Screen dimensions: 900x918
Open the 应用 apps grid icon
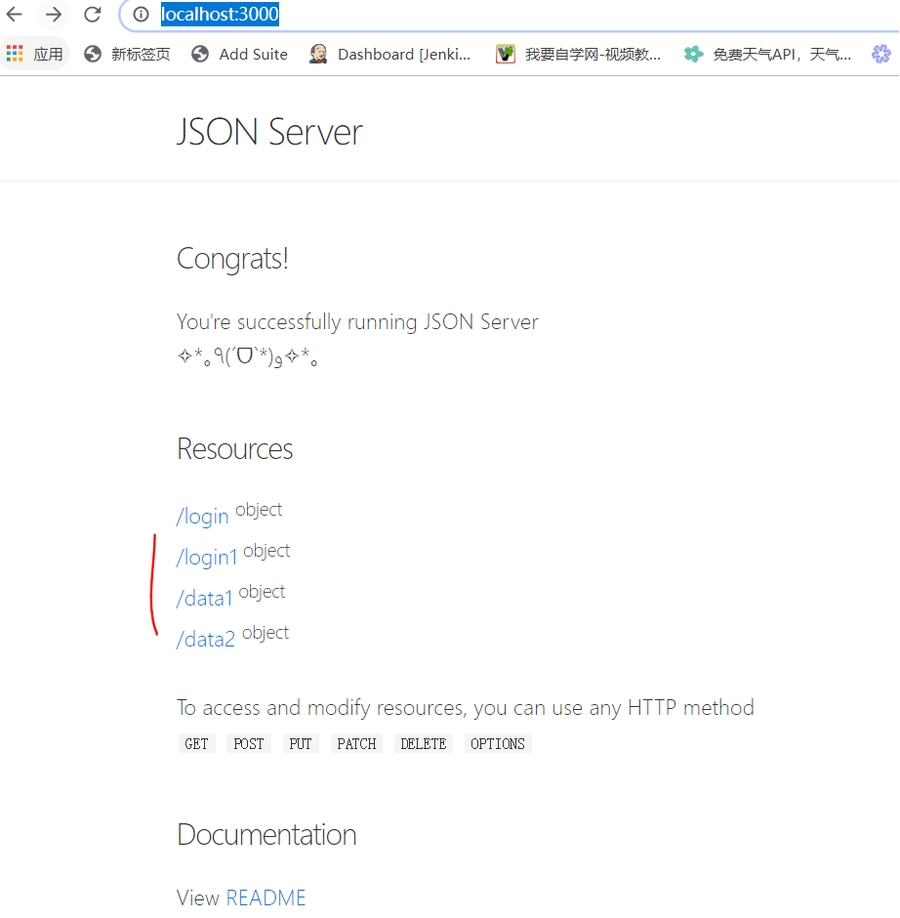point(14,54)
